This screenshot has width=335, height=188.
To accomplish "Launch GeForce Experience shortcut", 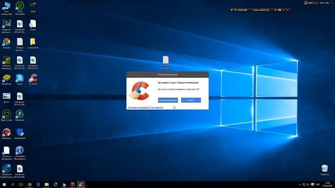I will pos(6,63).
